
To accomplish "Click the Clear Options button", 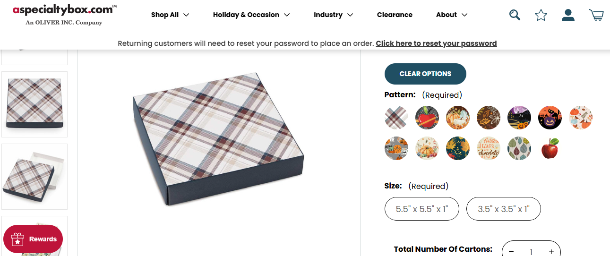I will pyautogui.click(x=425, y=74).
